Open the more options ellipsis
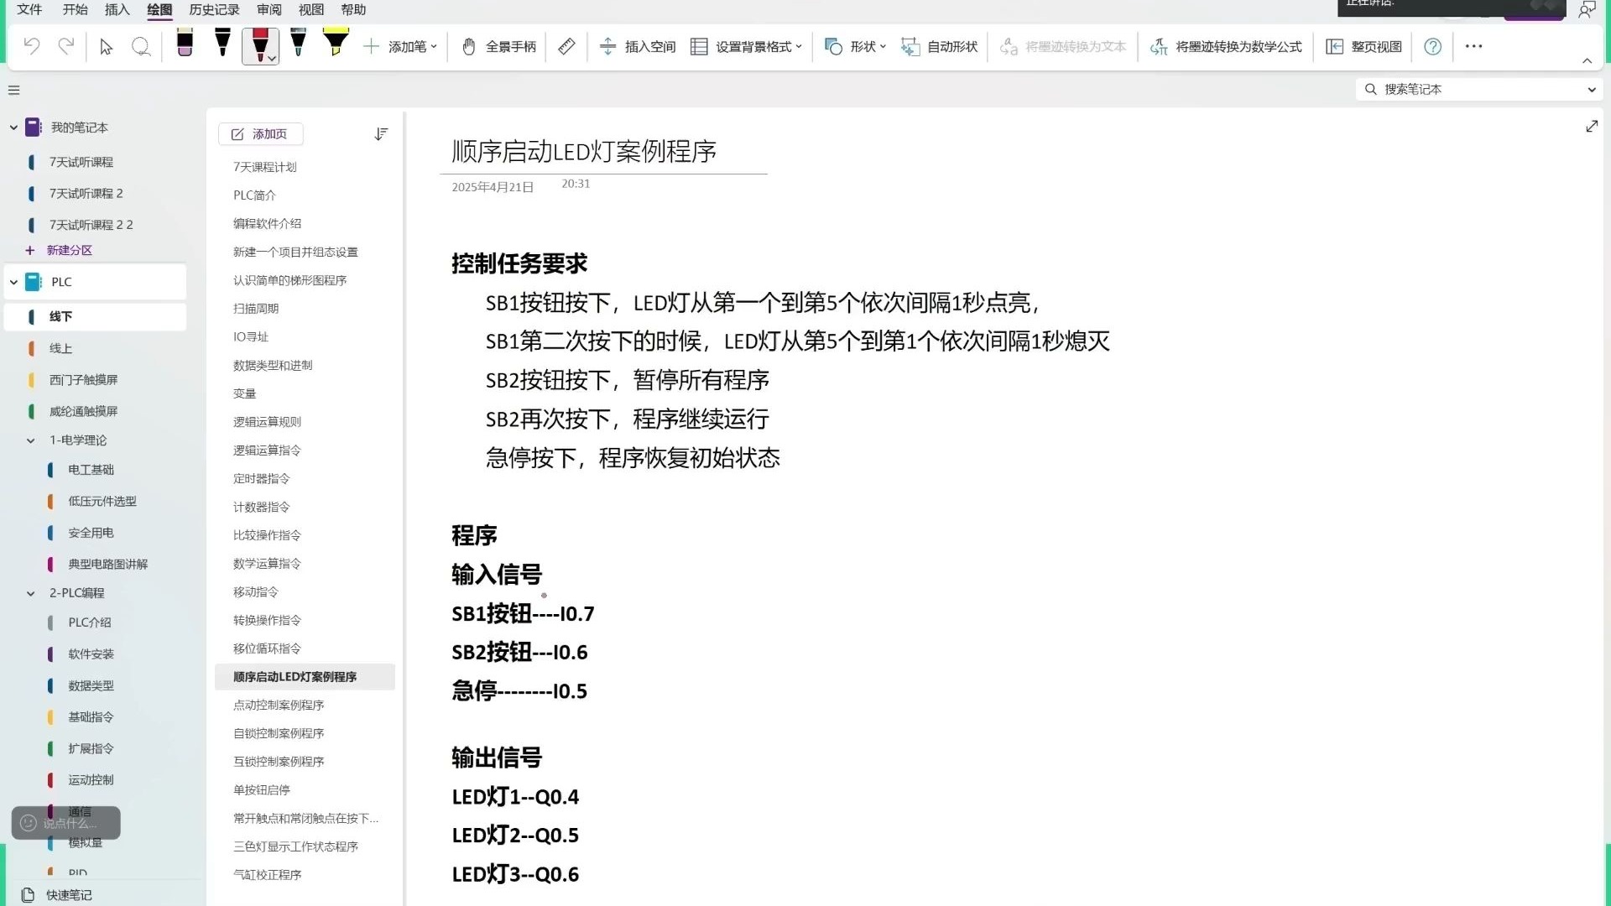 1473,47
